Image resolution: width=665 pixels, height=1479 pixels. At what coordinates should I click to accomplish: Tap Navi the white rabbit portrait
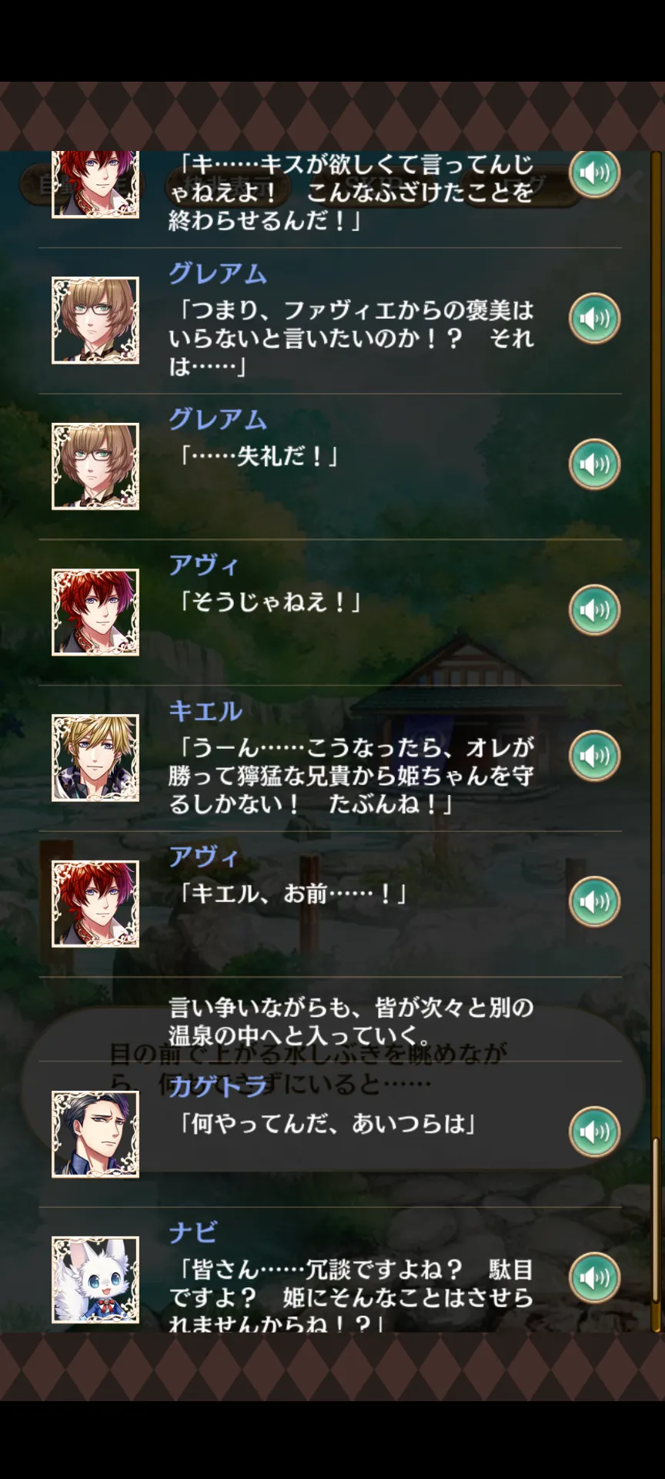pyautogui.click(x=95, y=1280)
